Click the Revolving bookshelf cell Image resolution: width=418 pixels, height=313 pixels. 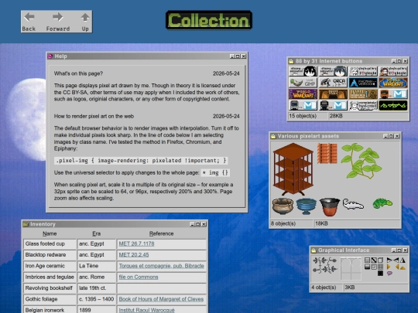50,288
